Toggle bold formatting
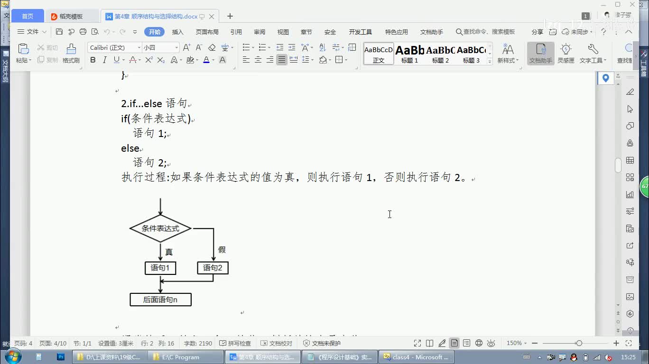The width and height of the screenshot is (649, 364). (93, 60)
